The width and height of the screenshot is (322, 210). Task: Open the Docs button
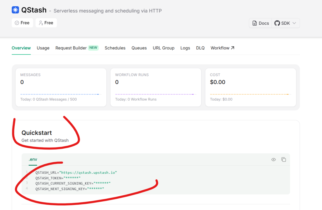click(x=260, y=23)
